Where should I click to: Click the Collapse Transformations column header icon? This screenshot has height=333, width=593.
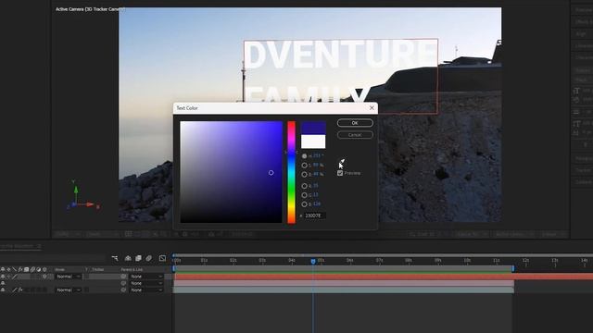pyautogui.click(x=8, y=269)
